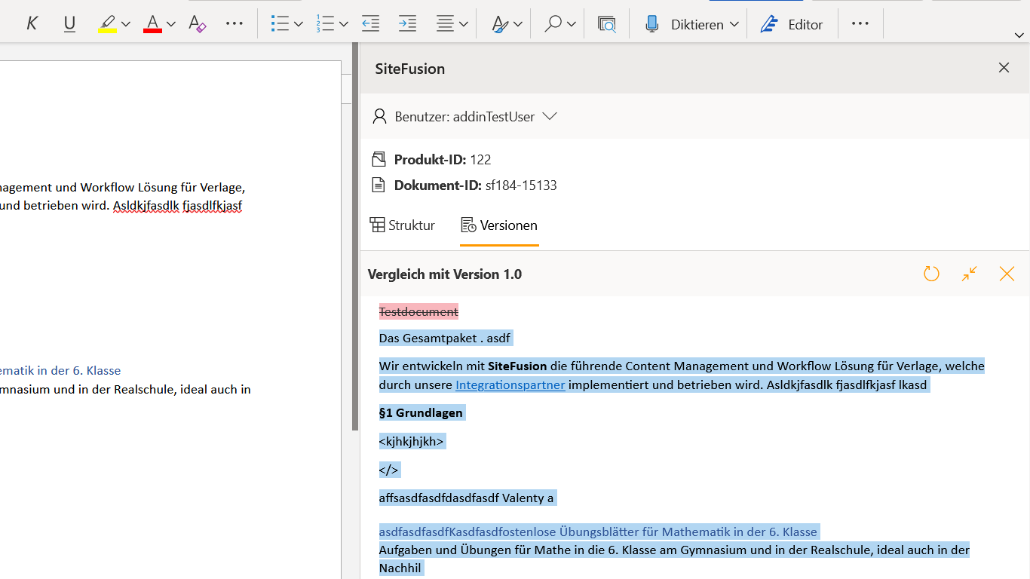The image size is (1030, 579).
Task: Toggle underline formatting (U)
Action: (69, 24)
